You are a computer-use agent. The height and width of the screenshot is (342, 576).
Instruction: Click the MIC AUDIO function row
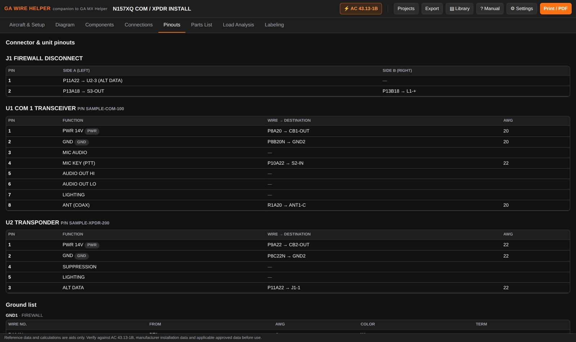pyautogui.click(x=288, y=153)
